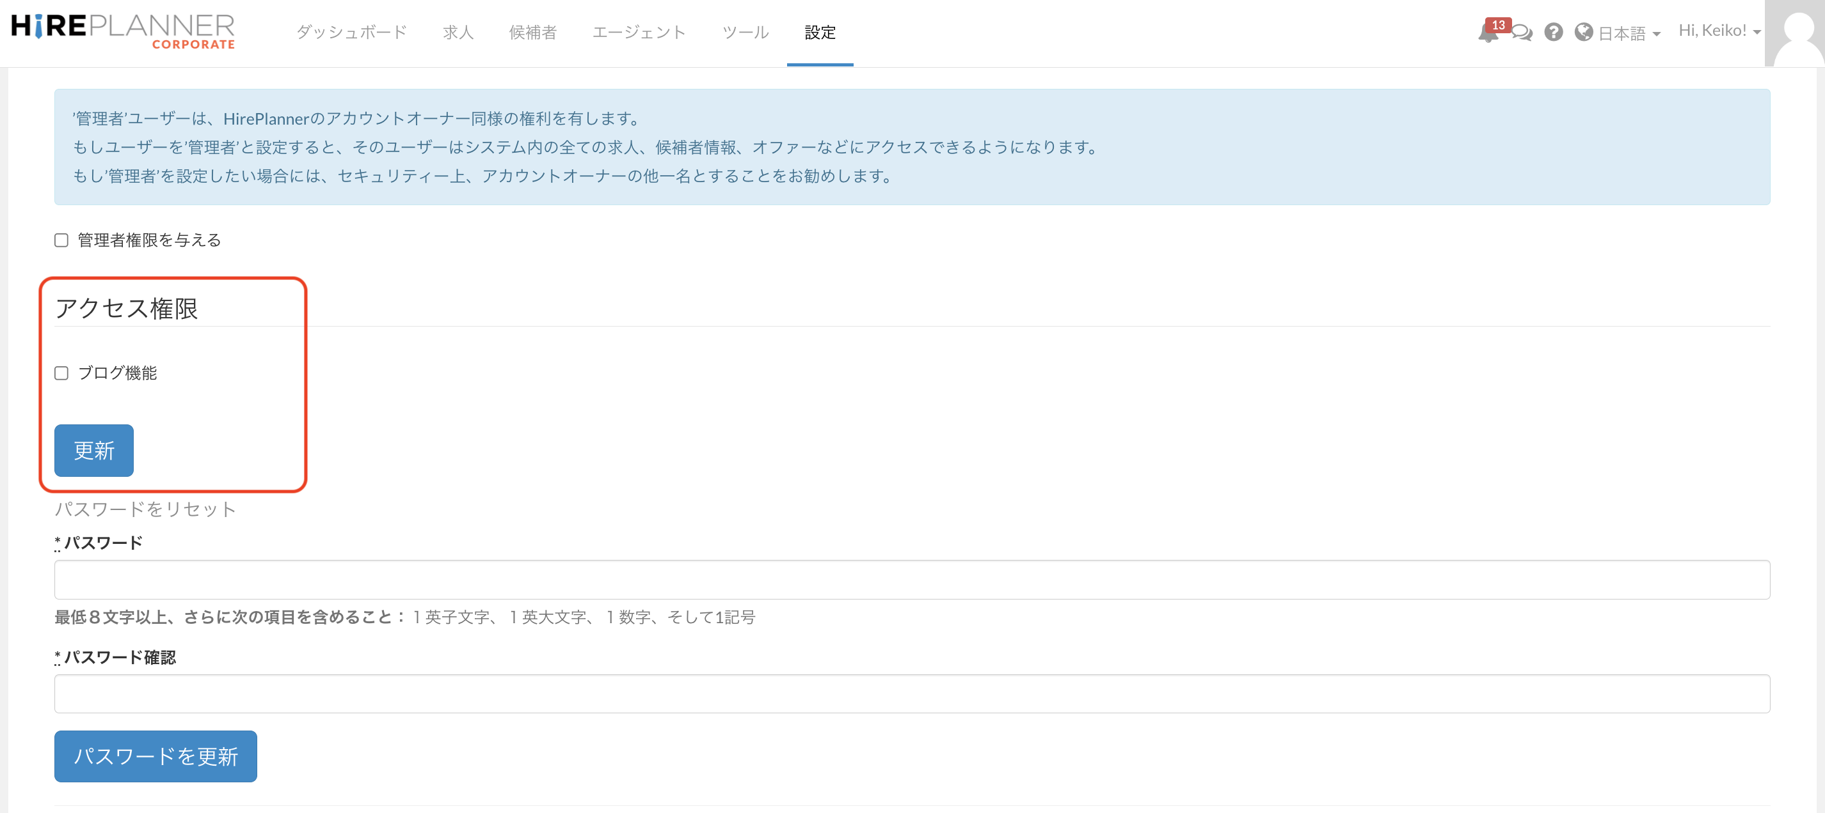Click the globe language icon
Image resolution: width=1825 pixels, height=813 pixels.
click(x=1584, y=32)
